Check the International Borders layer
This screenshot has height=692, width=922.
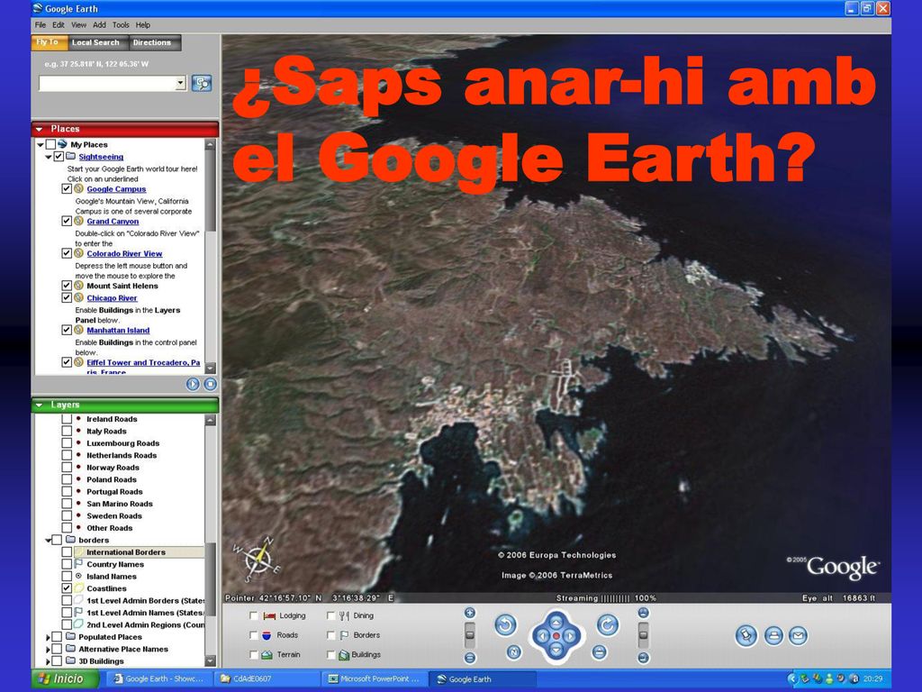tap(67, 552)
